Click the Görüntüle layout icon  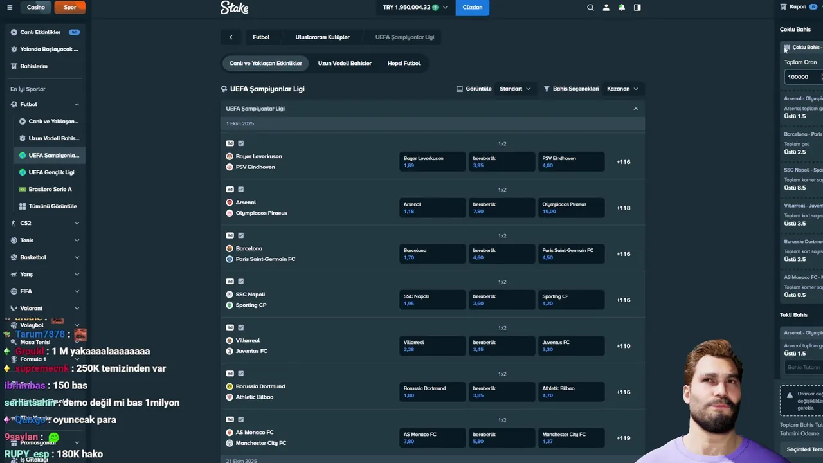[459, 89]
